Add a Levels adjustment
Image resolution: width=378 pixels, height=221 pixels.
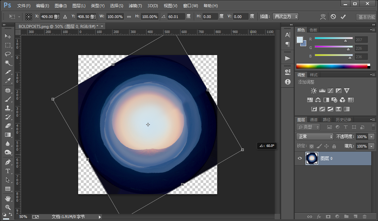(322, 91)
